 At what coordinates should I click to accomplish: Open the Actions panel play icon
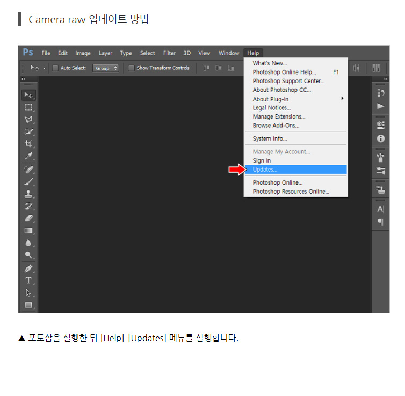[380, 106]
